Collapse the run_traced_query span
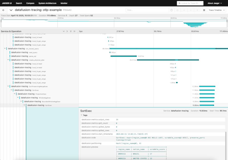Image resolution: width=228 pixels, height=160 pixels. [x=5, y=48]
